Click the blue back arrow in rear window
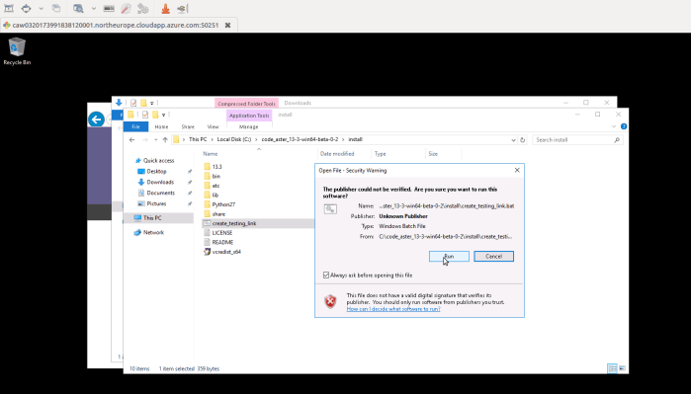The height and width of the screenshot is (394, 691). pyautogui.click(x=96, y=119)
